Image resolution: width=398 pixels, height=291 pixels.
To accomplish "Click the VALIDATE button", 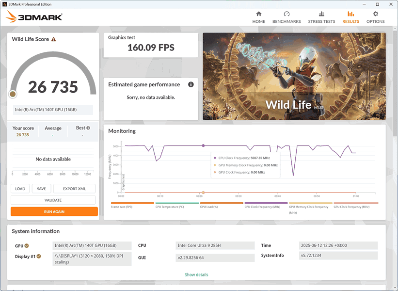I will 53,200.
